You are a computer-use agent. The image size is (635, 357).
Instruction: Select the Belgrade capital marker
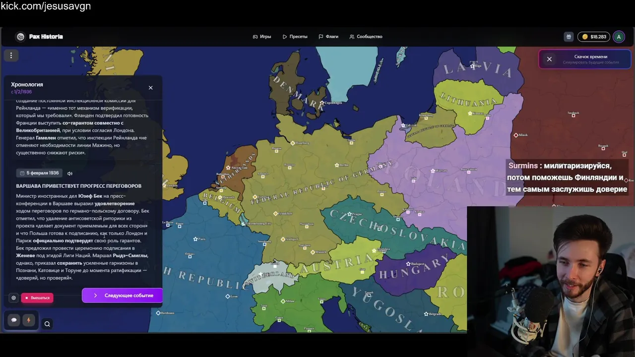(x=426, y=314)
